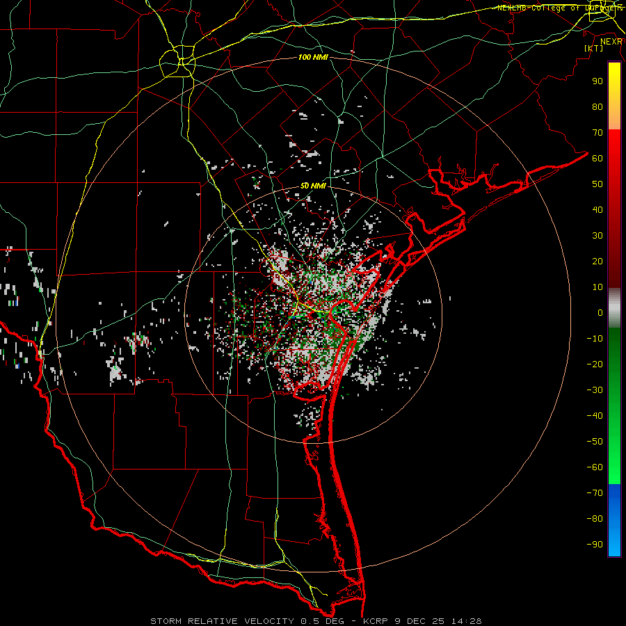
Task: Click the NEXR label above the color scale
Action: (x=611, y=42)
